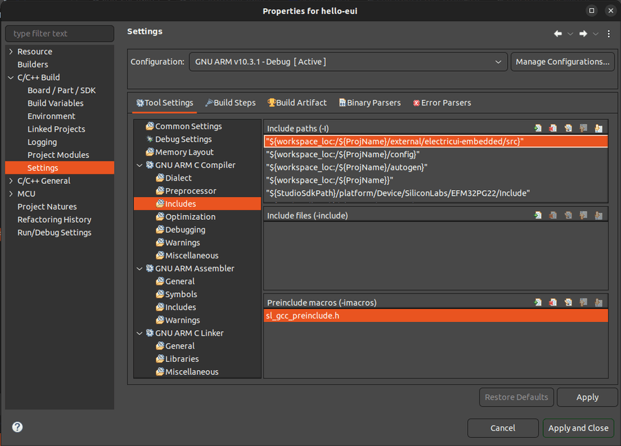Switch to the Build Steps tab
The height and width of the screenshot is (446, 621).
pos(230,102)
